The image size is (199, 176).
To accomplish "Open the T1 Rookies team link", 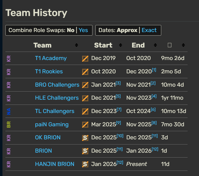I will [x=49, y=71].
